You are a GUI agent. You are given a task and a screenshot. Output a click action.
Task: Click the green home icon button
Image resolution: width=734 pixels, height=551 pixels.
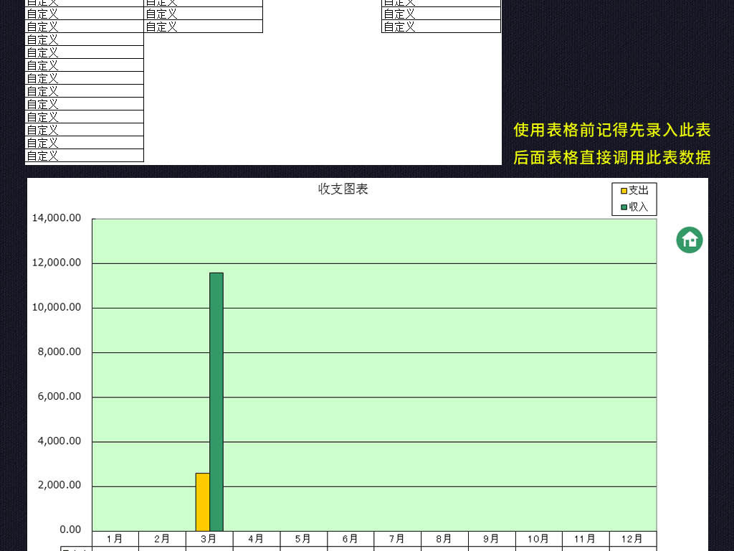(690, 240)
